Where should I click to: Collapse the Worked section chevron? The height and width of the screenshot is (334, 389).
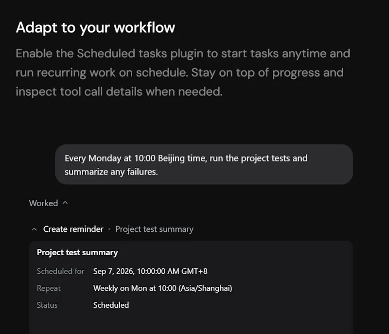65,203
